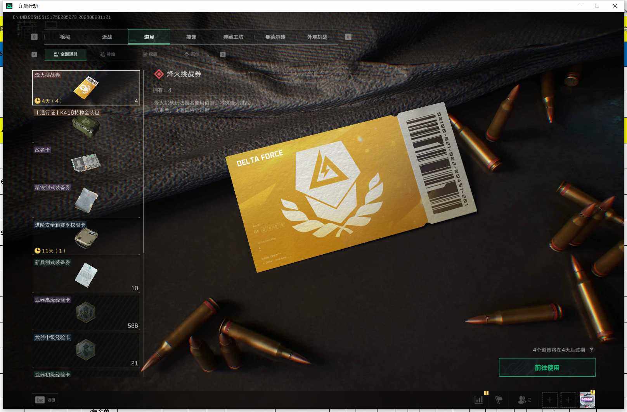Go to the 典藏工坊 tab

(233, 37)
